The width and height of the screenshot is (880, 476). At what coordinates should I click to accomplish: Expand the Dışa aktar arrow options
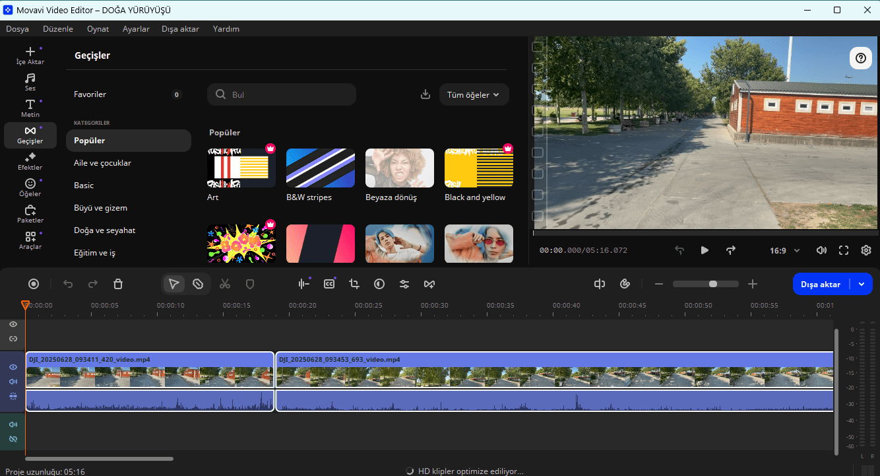click(x=862, y=284)
